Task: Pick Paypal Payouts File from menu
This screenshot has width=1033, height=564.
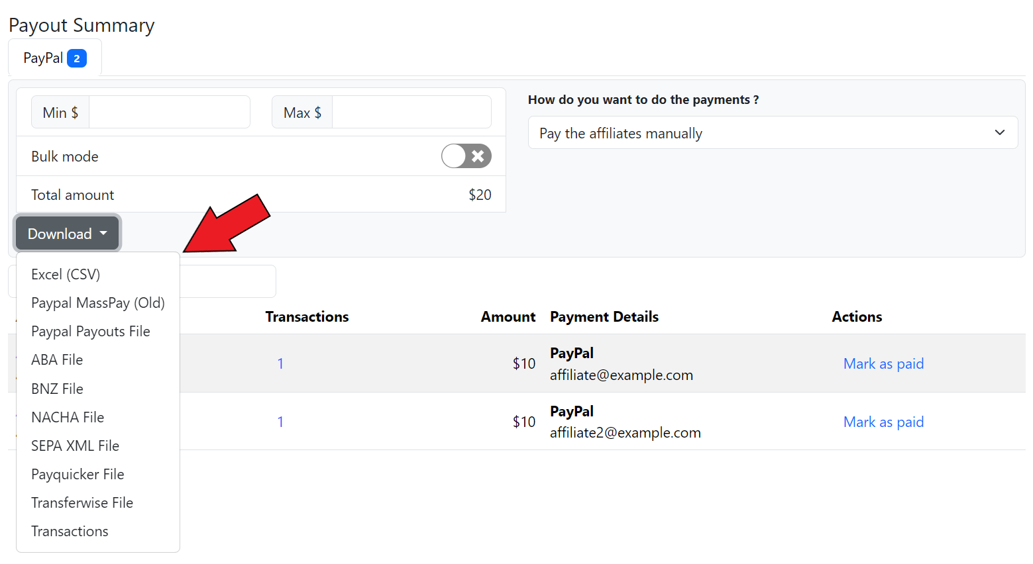Action: 90,331
